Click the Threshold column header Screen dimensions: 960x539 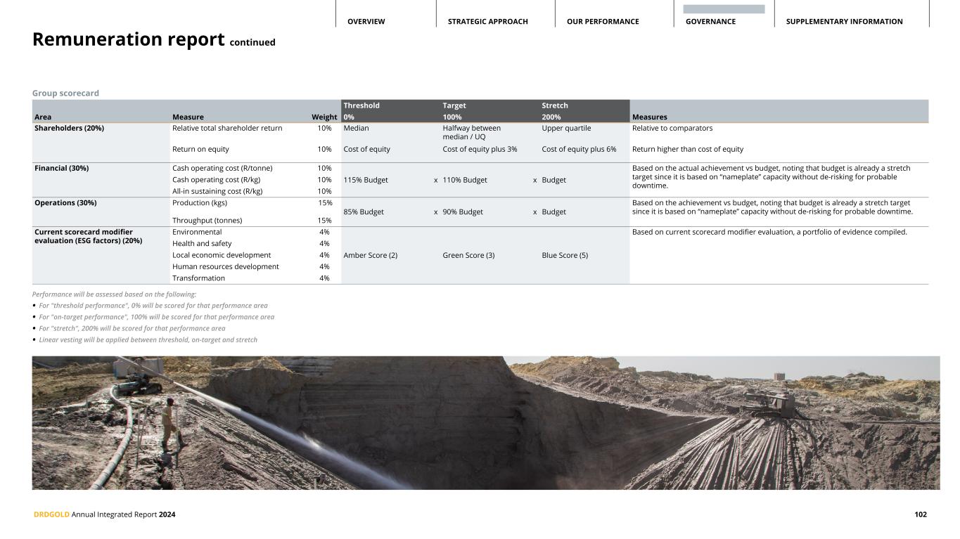click(x=361, y=105)
